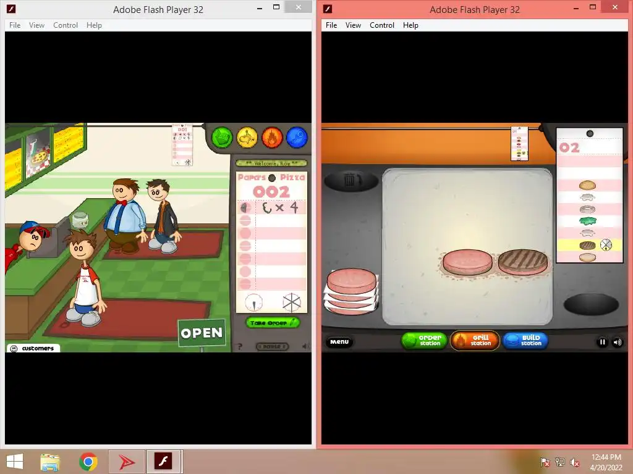Open the green Order station icon in Pizzeria
The width and height of the screenshot is (633, 474).
click(222, 138)
